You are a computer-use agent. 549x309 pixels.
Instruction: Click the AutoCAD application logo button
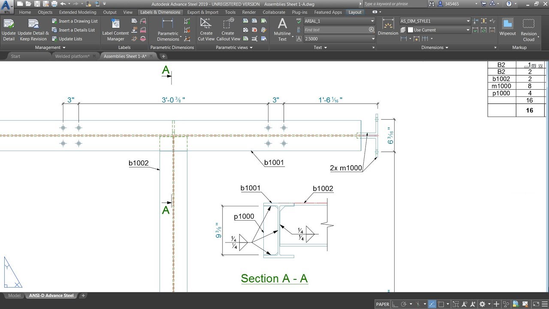click(x=6, y=4)
